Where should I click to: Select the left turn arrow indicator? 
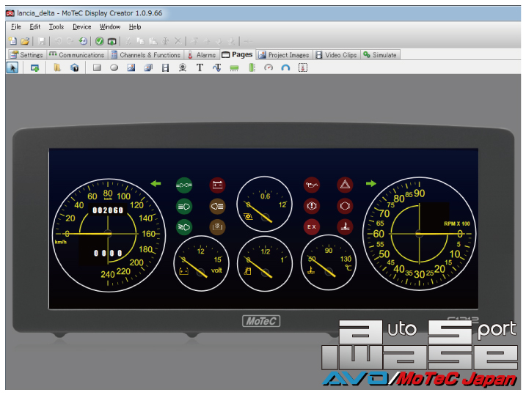[156, 184]
